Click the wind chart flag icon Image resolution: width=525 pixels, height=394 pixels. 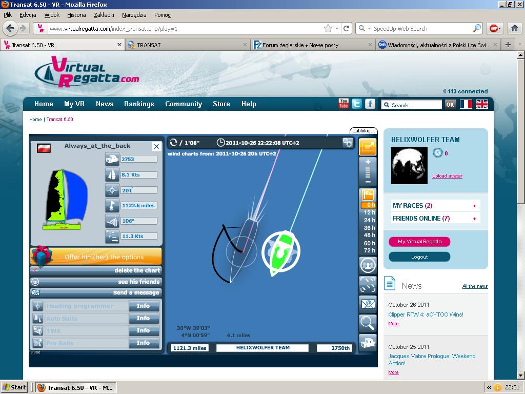coord(368,194)
